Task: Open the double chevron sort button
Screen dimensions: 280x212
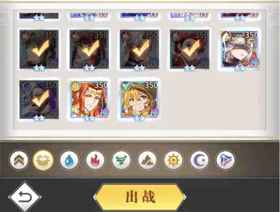Action: 19,160
